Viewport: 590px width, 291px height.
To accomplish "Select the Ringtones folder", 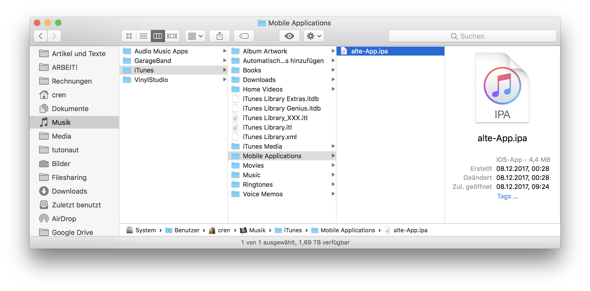I will click(257, 184).
